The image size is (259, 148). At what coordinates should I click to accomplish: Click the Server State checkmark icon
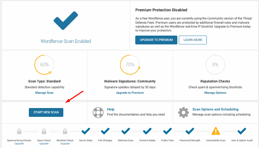coord(86,131)
